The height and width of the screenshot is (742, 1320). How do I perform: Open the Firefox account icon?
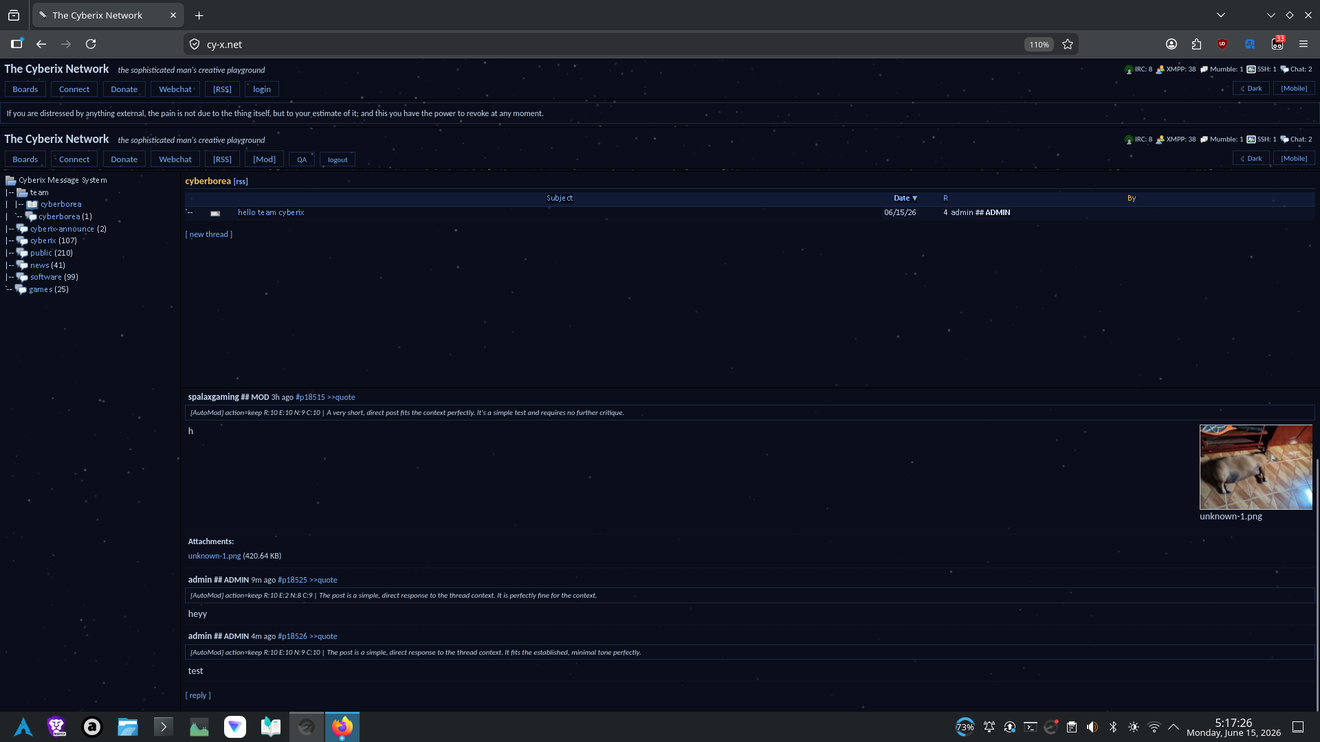[x=1171, y=44]
